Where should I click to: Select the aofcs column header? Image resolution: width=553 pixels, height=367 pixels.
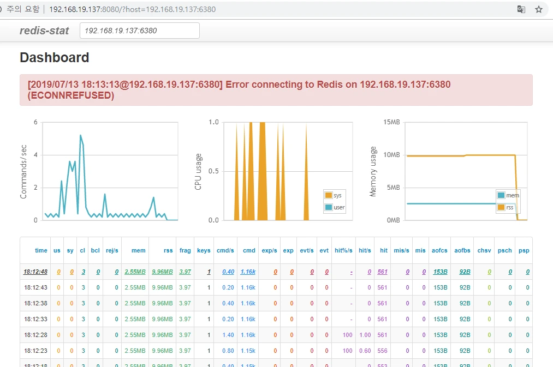pos(439,250)
